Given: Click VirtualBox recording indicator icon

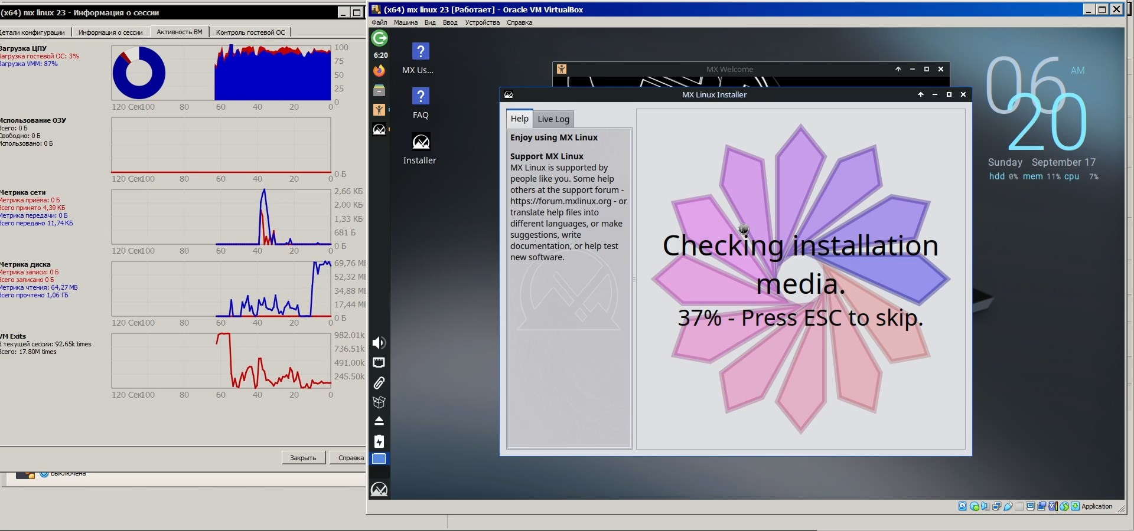Looking at the screenshot, I should click(1042, 506).
